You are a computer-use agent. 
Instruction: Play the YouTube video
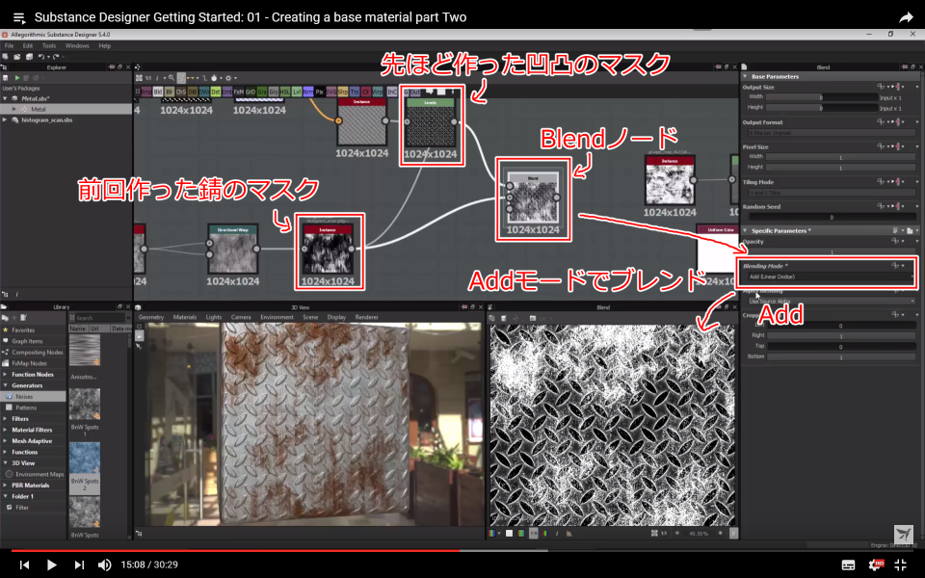pyautogui.click(x=51, y=565)
